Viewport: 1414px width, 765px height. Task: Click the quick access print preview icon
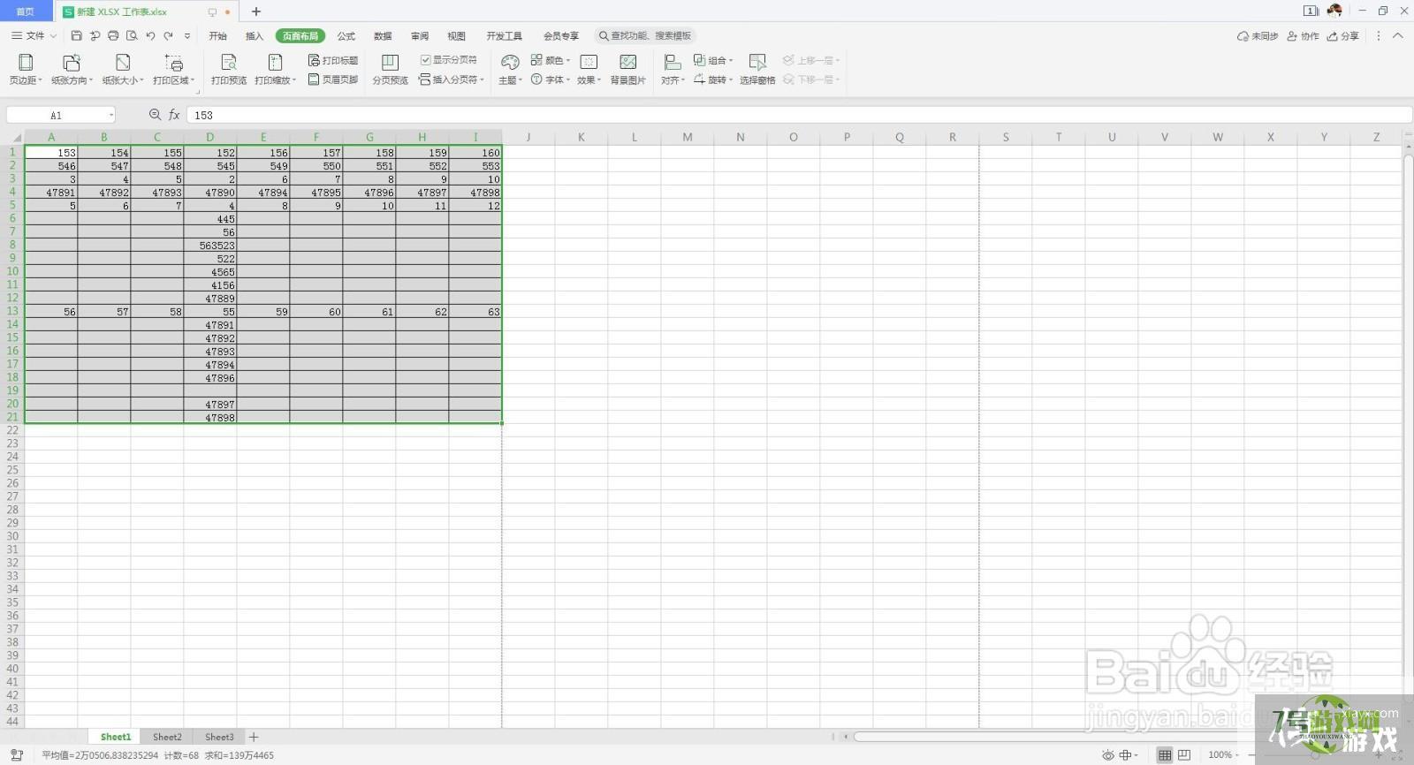132,36
